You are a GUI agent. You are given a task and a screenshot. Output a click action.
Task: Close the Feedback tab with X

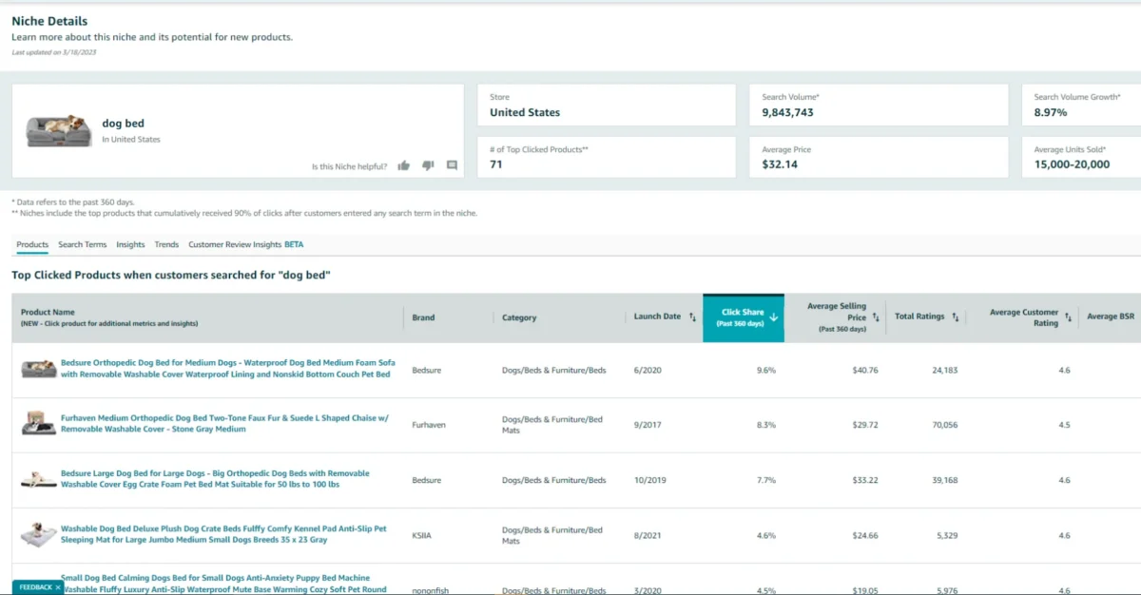point(58,587)
